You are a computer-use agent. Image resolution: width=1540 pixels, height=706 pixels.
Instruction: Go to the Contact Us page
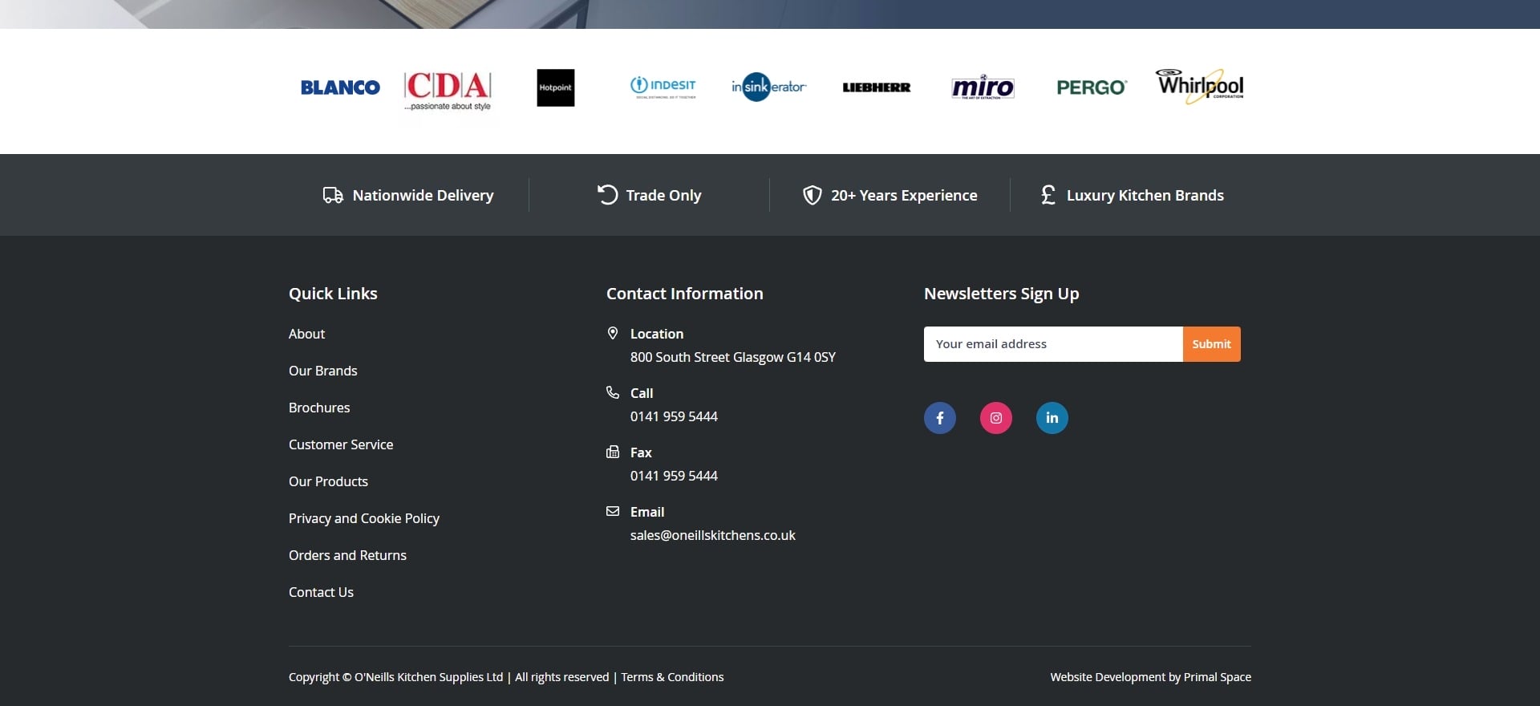click(321, 592)
